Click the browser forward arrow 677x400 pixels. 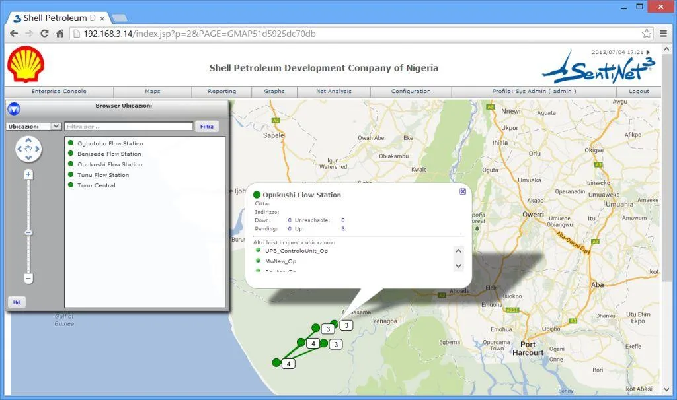29,33
